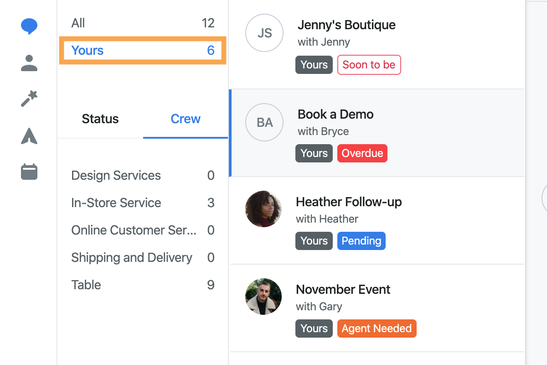Click Heather's profile photo
The image size is (547, 365).
point(263,209)
